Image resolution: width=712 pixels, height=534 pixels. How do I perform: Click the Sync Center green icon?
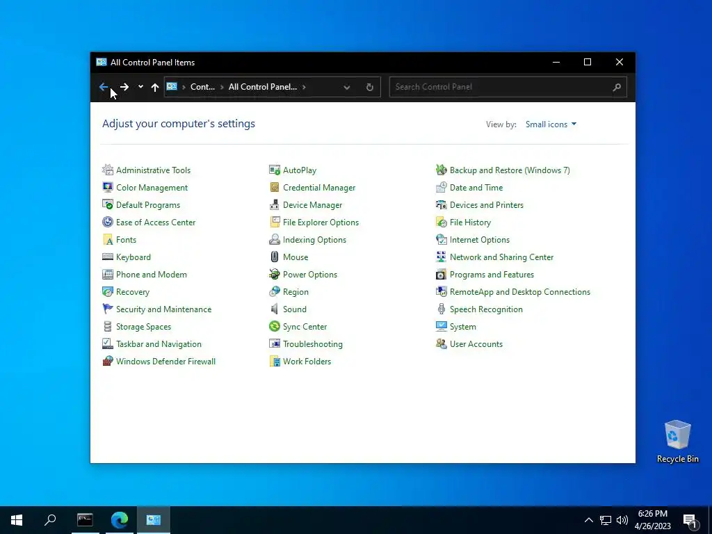275,327
